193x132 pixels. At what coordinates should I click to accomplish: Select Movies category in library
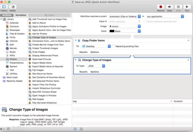point(13,48)
